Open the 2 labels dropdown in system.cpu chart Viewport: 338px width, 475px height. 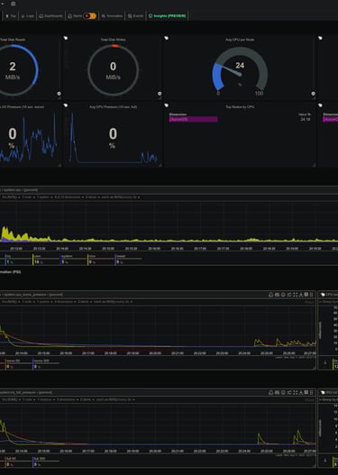[x=92, y=197]
